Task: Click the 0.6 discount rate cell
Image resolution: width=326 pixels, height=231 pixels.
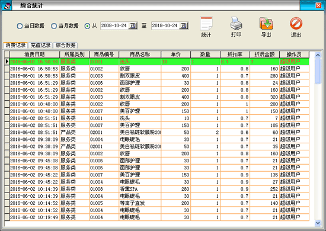Action: [x=235, y=132]
